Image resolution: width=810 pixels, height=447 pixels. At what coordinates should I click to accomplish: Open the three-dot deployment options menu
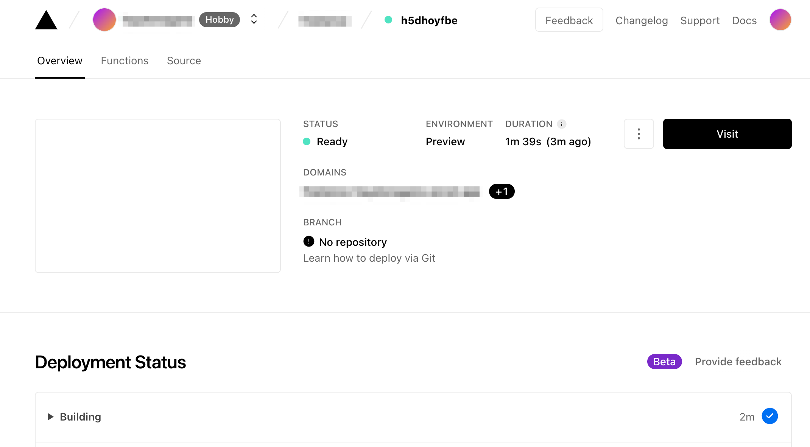coord(639,134)
